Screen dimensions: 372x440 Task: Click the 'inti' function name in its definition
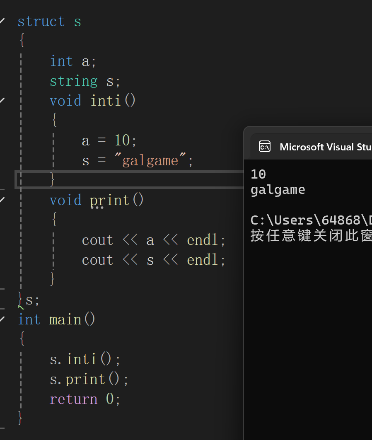106,100
